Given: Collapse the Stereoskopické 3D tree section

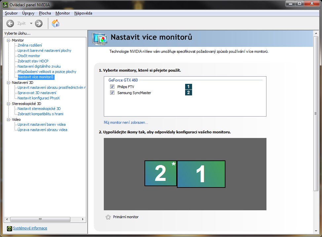Looking at the screenshot, I should point(8,104).
